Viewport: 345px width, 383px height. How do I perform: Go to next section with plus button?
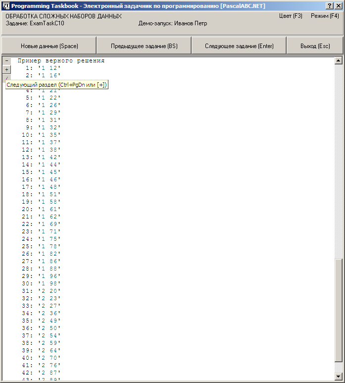point(6,70)
